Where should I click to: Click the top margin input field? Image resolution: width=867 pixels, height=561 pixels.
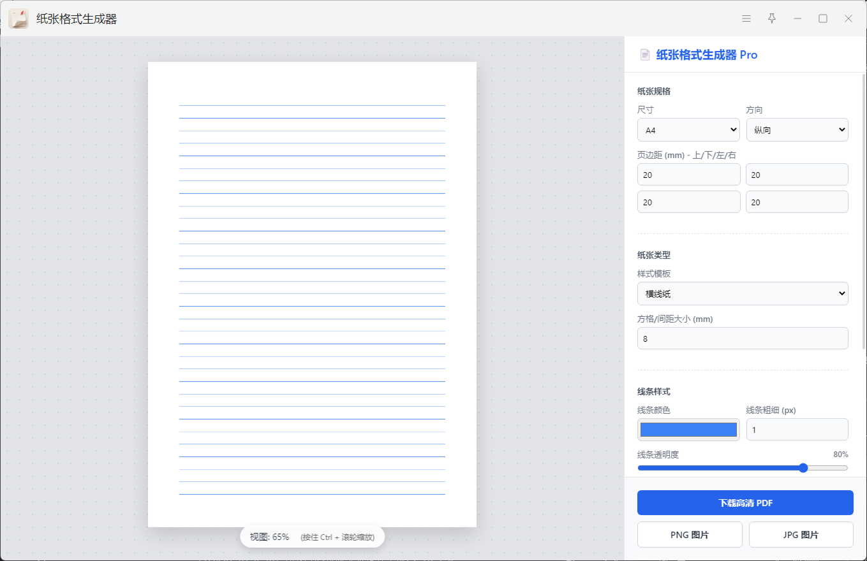pyautogui.click(x=688, y=175)
